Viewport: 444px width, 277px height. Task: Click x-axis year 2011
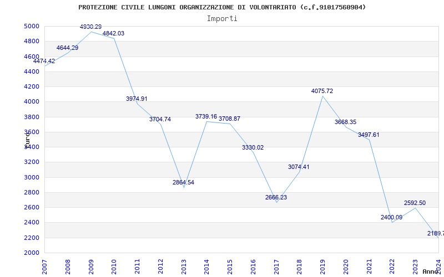click(x=137, y=267)
